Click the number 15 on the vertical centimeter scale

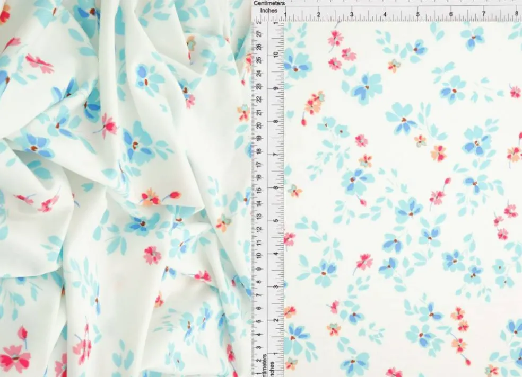[259, 190]
